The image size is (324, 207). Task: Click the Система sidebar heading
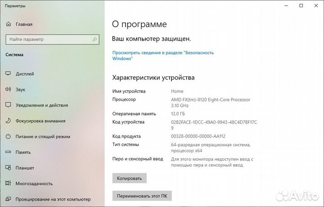14,55
